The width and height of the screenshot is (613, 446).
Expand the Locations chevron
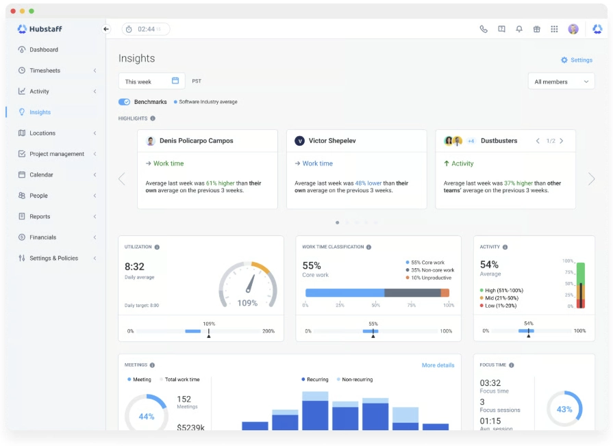click(95, 133)
